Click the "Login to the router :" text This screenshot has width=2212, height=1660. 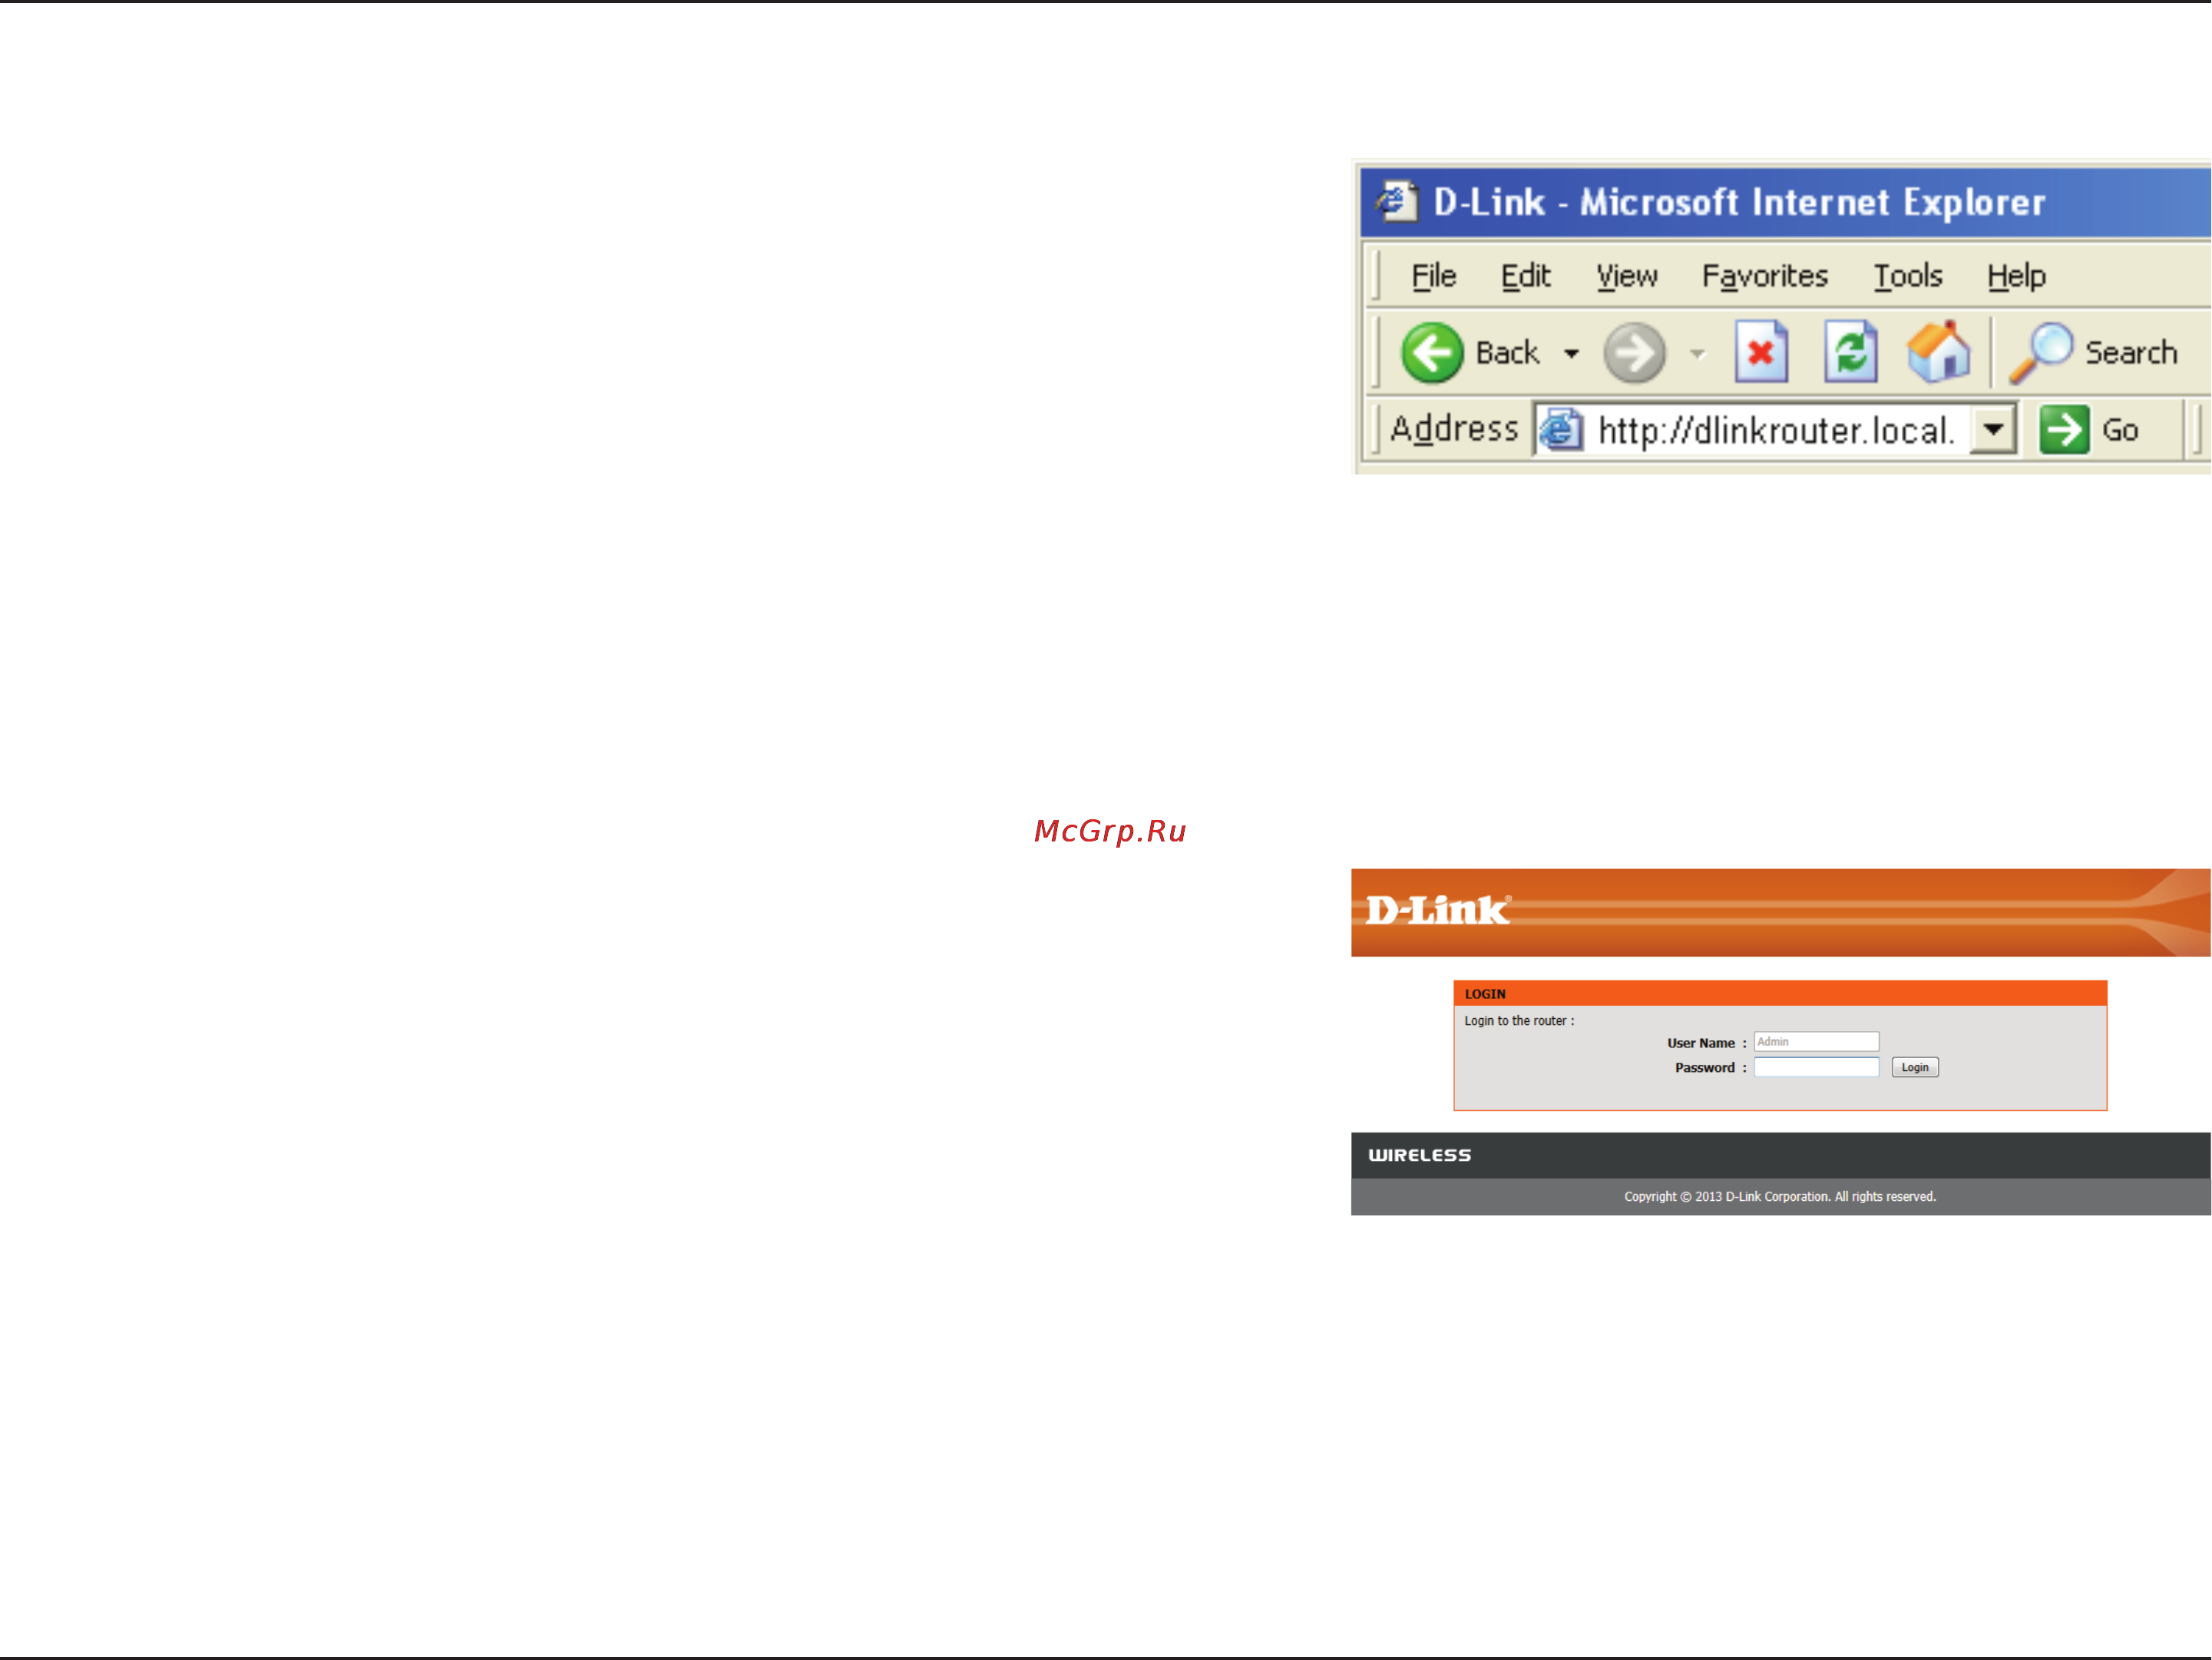[x=1518, y=1021]
